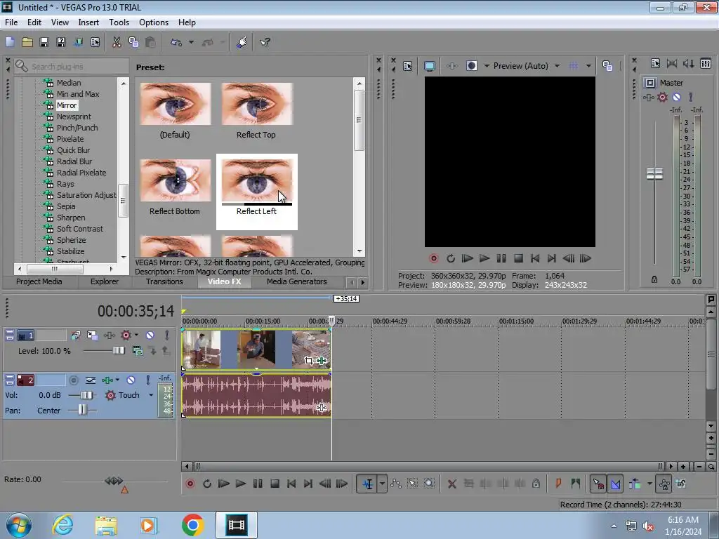Toggle Enable Snapping in timeline toolbar
The image size is (719, 539).
coord(598,484)
